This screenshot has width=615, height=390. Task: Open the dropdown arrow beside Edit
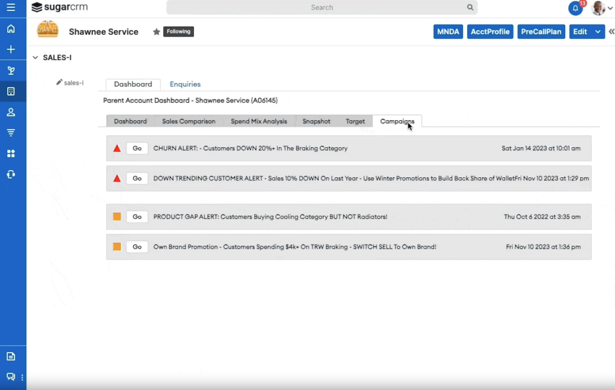click(x=598, y=32)
